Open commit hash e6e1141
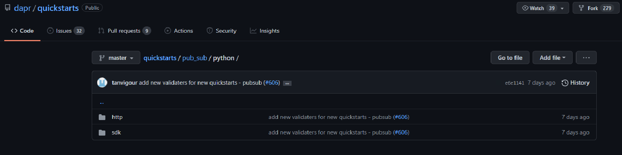The height and width of the screenshot is (155, 622). click(515, 83)
